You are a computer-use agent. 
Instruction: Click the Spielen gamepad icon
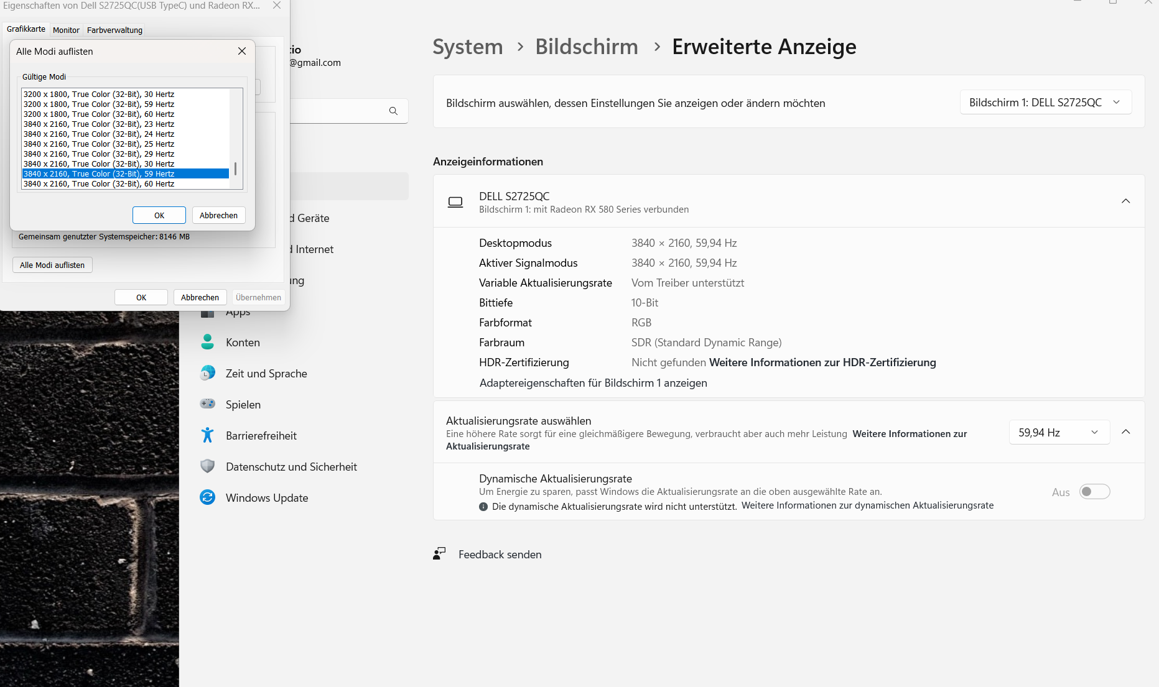208,404
